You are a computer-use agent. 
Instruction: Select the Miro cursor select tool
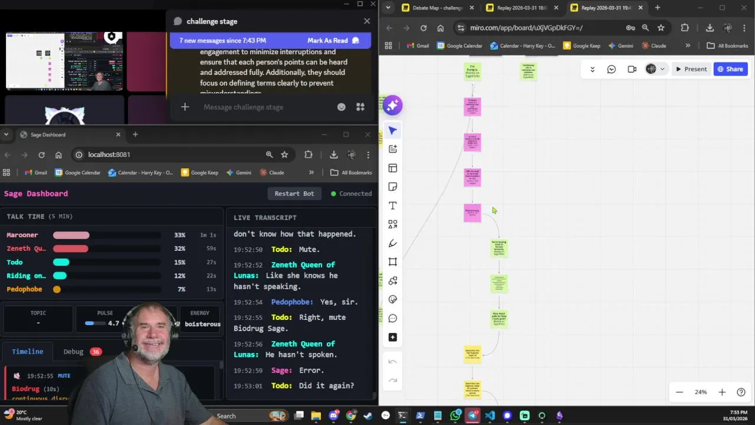[393, 130]
